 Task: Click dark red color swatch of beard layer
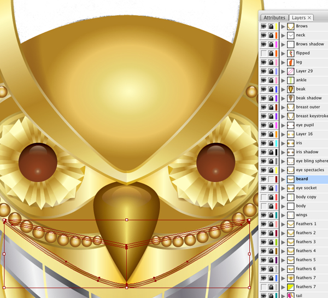click(x=276, y=179)
